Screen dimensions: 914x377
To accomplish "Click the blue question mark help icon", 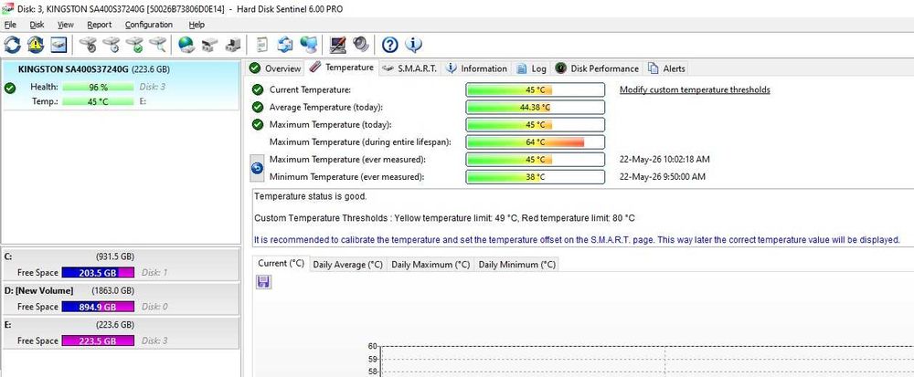I will [390, 45].
